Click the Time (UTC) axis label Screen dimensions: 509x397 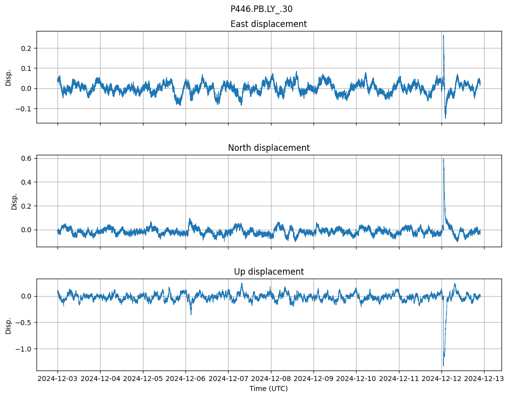pos(268,389)
